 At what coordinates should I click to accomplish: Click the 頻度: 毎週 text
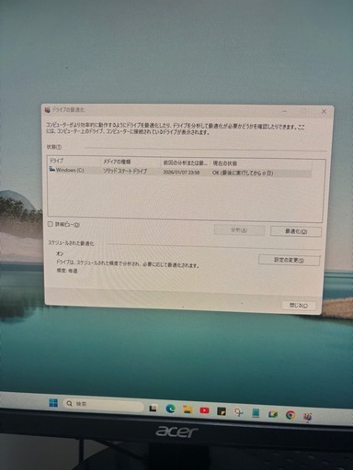[67, 271]
